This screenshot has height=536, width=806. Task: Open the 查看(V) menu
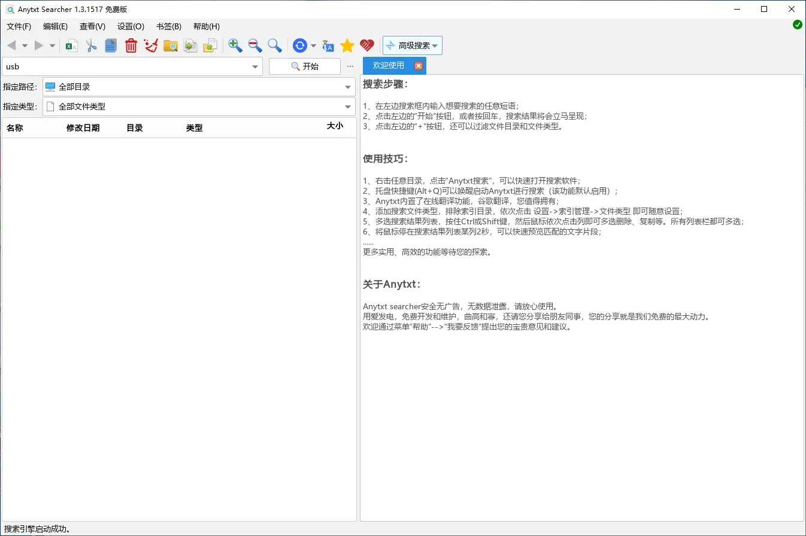(x=92, y=26)
